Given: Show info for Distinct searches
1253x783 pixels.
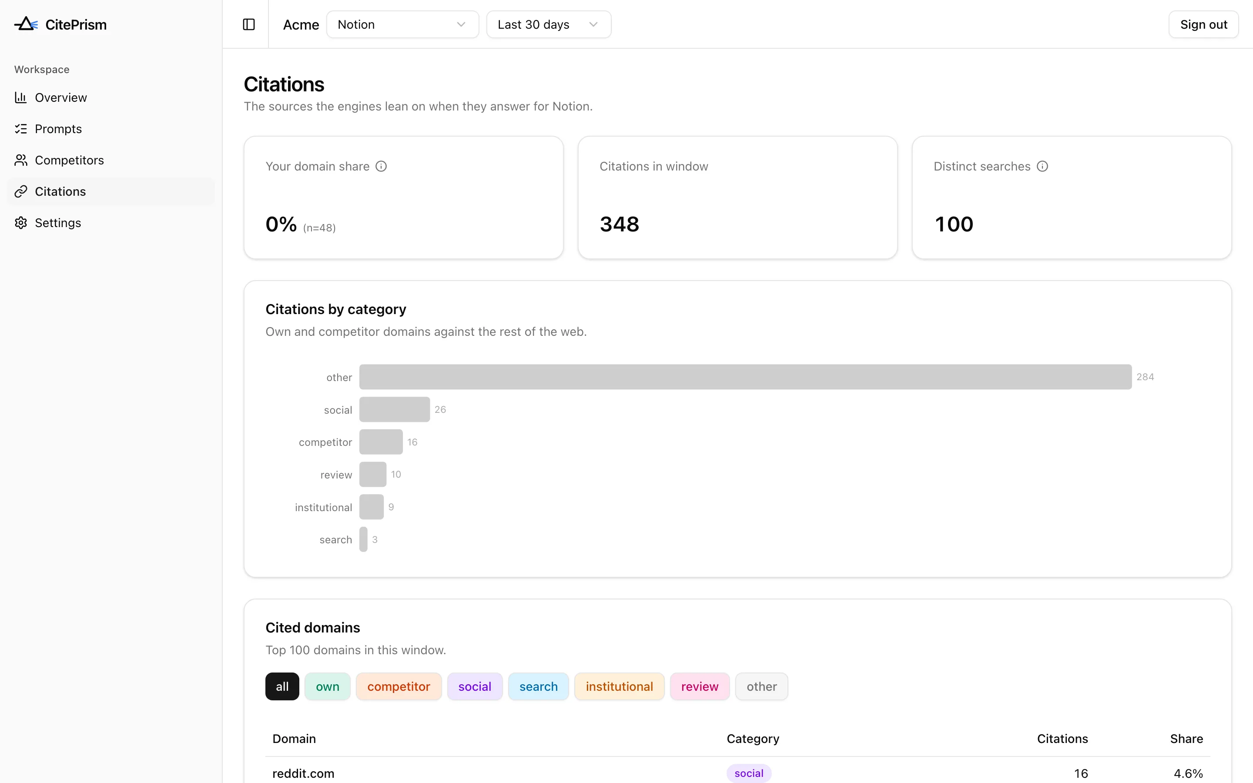Looking at the screenshot, I should point(1042,166).
